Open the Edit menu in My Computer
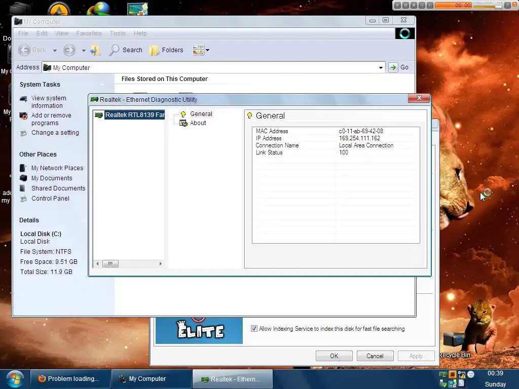Viewport: 519px width, 389px height. 42,33
